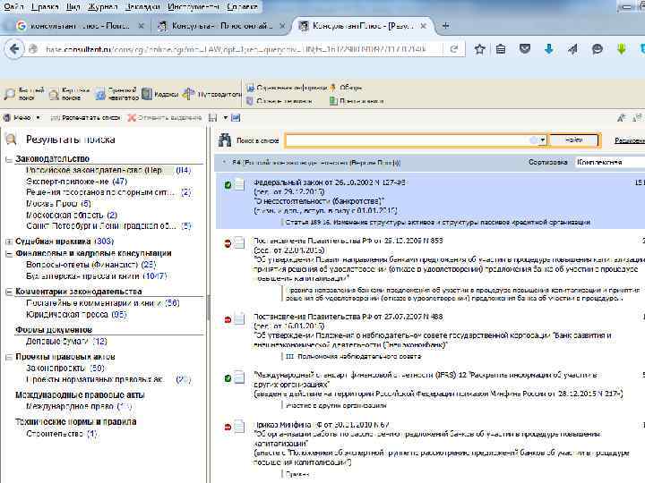The height and width of the screenshot is (483, 645).
Task: Click the binoculars search-in-list icon
Action: click(x=225, y=140)
